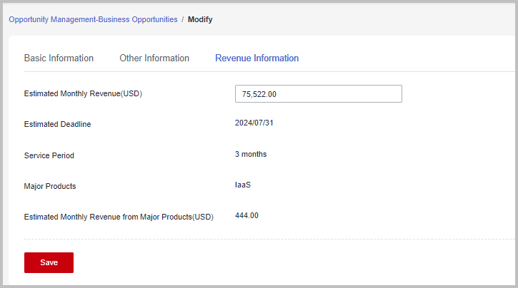Select the Revenue Information tab

256,58
